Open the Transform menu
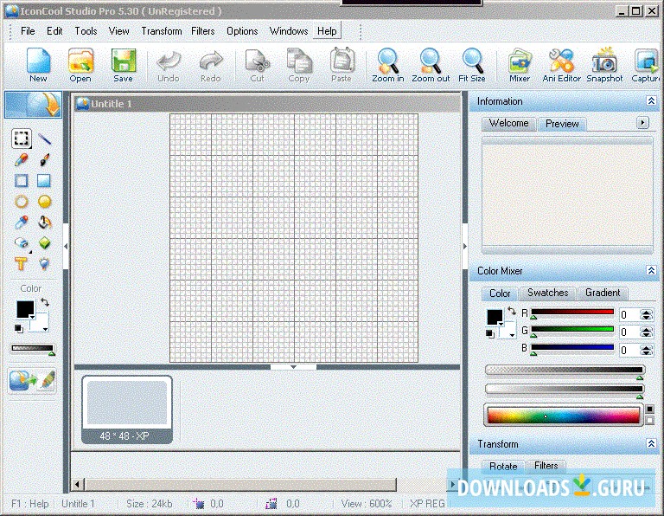 click(x=162, y=31)
